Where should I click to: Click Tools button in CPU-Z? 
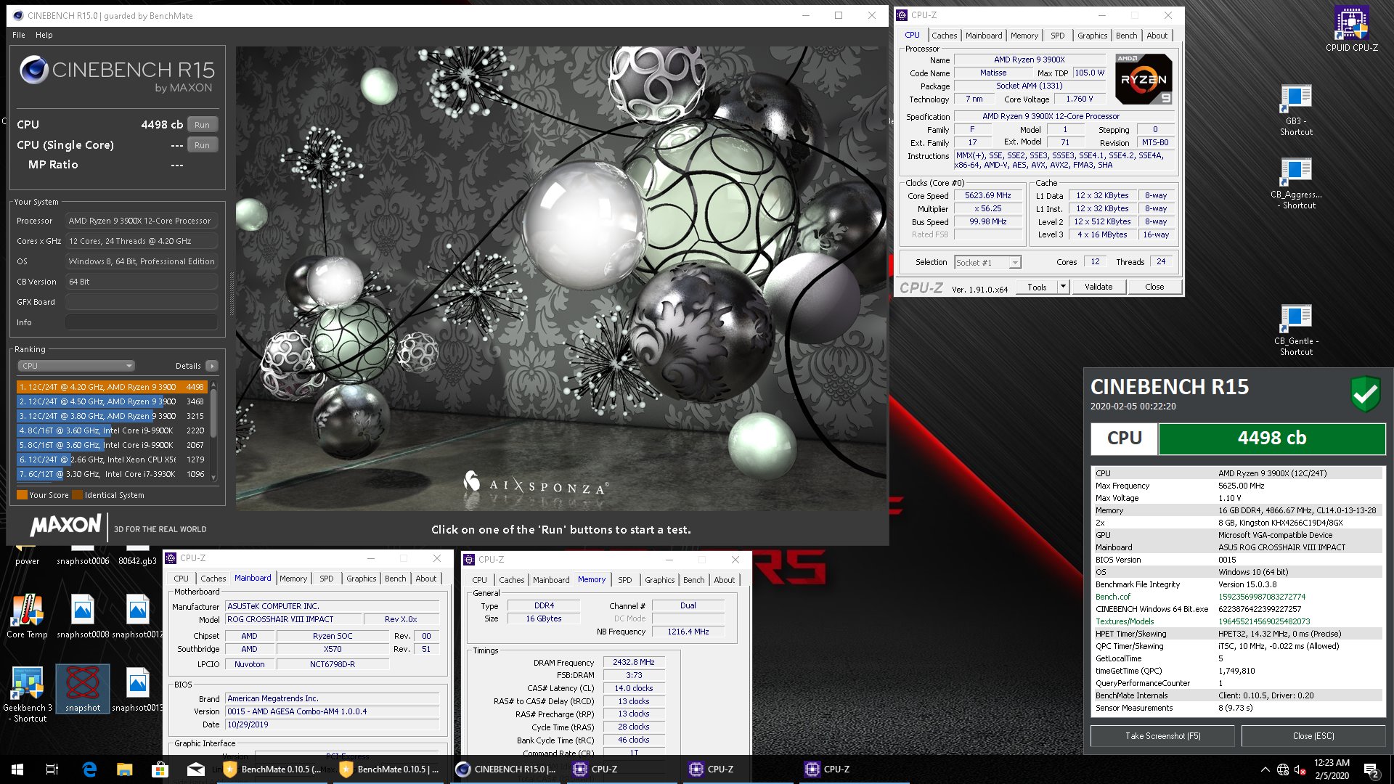click(x=1037, y=287)
